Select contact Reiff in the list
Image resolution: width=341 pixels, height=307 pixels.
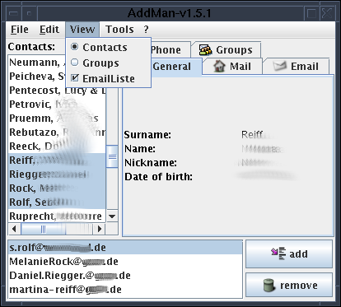[57, 160]
